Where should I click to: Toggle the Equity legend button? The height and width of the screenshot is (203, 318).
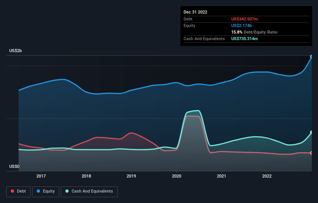(46, 191)
